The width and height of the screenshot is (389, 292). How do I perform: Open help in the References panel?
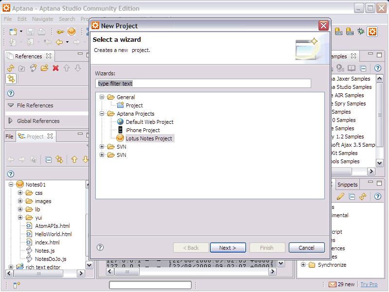pyautogui.click(x=11, y=93)
